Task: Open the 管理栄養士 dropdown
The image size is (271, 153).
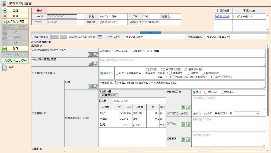Action: [x=218, y=37]
